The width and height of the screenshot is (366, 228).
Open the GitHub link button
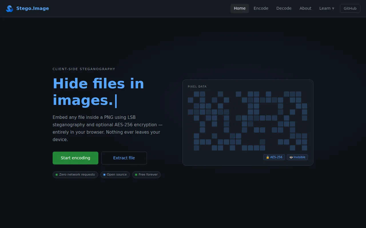click(350, 8)
